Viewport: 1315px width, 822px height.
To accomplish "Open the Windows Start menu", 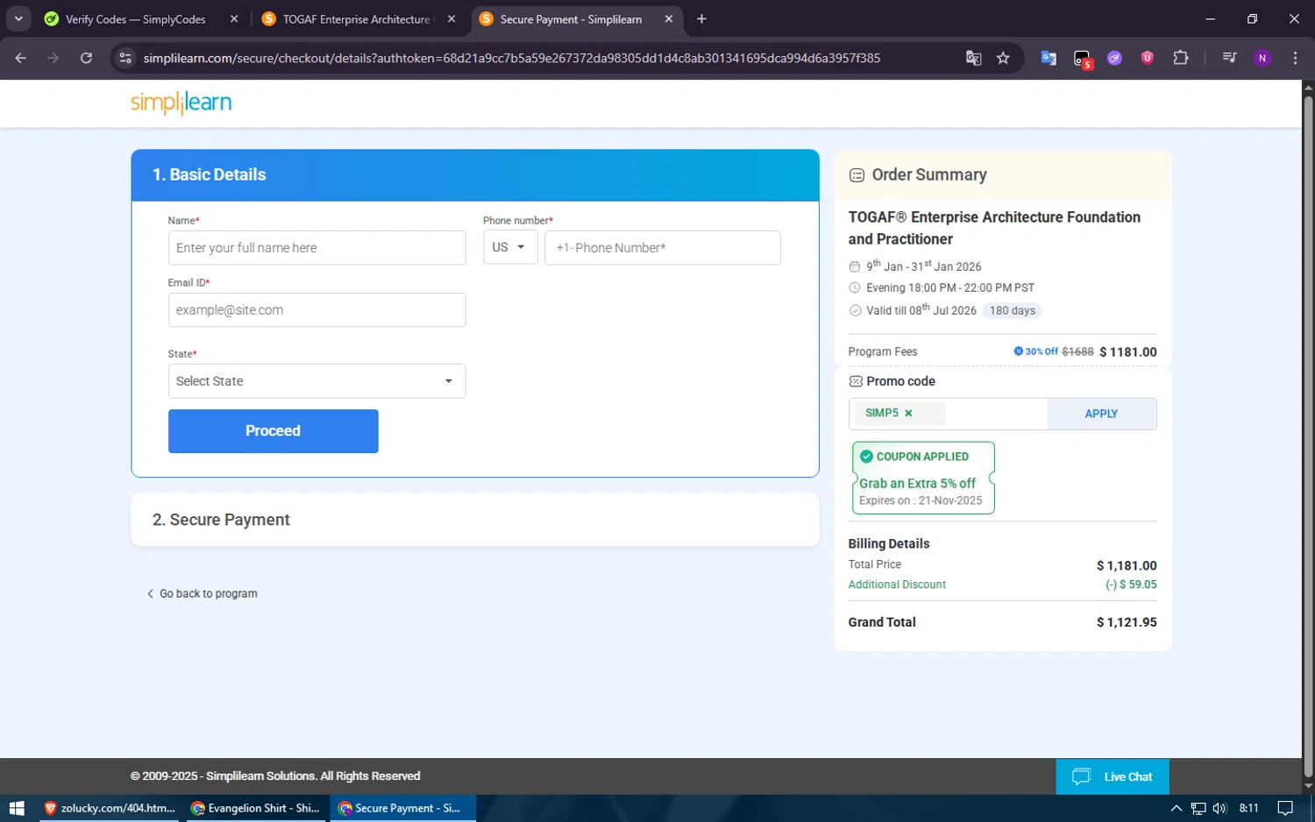I will 16,808.
